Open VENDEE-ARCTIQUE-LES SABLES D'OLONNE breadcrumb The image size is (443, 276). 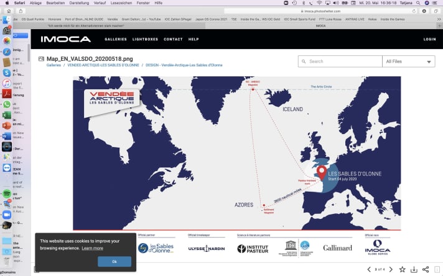click(103, 65)
